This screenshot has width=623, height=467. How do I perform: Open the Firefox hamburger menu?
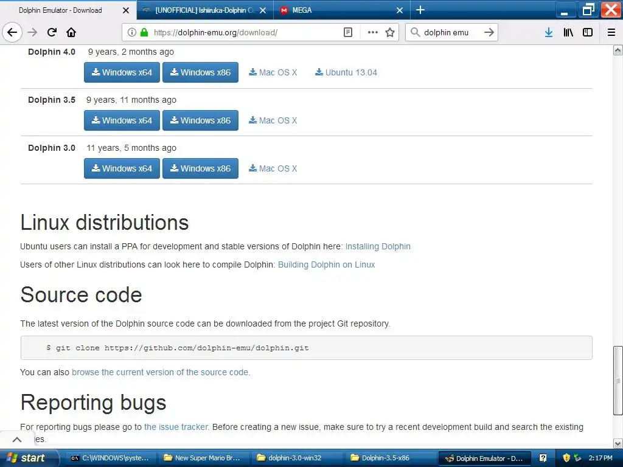click(611, 32)
